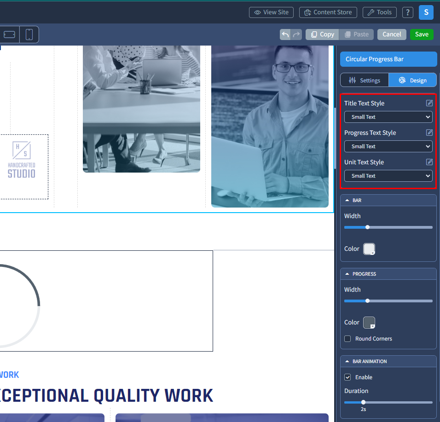Enable the Round Corners checkbox
440x422 pixels.
347,339
